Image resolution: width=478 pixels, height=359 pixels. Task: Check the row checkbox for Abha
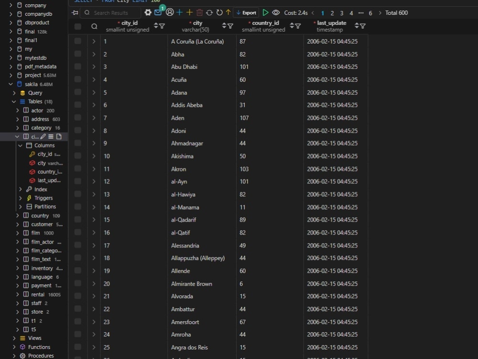tap(78, 54)
